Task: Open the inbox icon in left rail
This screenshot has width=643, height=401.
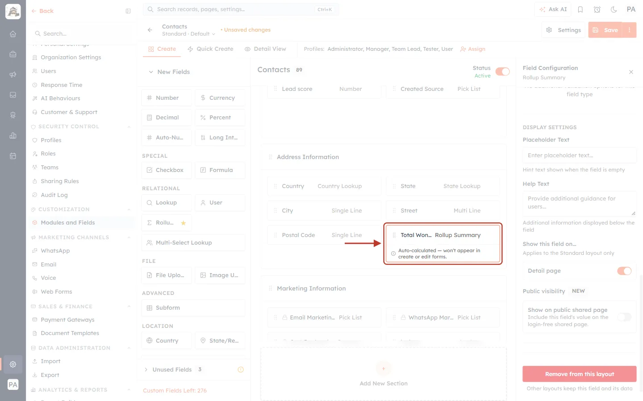Action: click(x=13, y=95)
